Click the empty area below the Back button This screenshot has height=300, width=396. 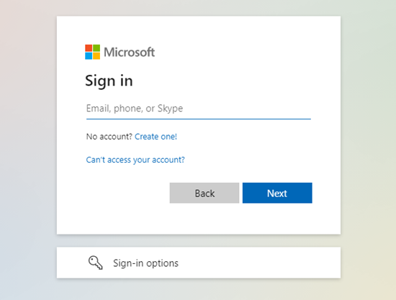[204, 218]
